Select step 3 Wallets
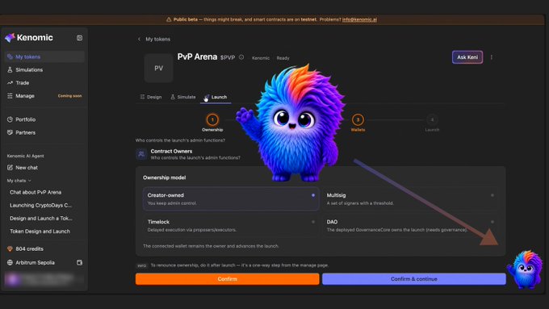Image resolution: width=549 pixels, height=309 pixels. (x=358, y=123)
